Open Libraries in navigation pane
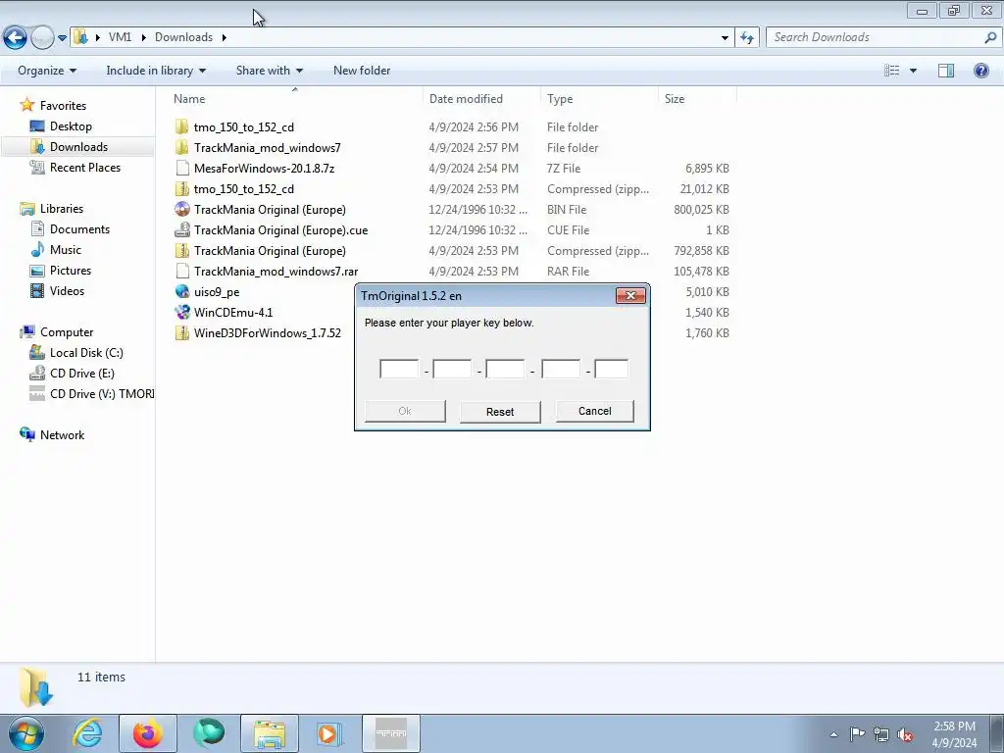This screenshot has height=753, width=1004. (x=62, y=209)
